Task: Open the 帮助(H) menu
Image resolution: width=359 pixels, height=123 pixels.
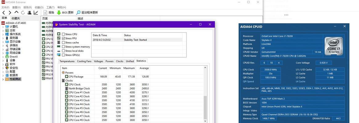Action: [x=62, y=7]
